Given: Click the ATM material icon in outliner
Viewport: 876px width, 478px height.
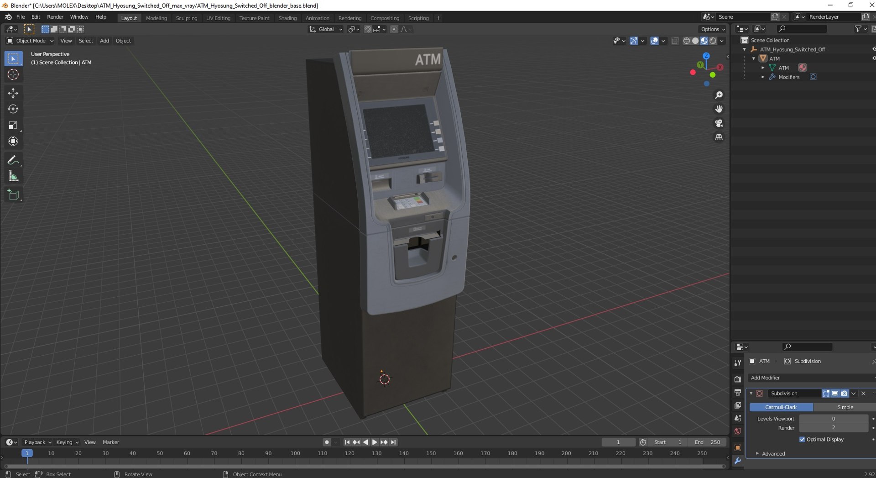Looking at the screenshot, I should coord(803,68).
